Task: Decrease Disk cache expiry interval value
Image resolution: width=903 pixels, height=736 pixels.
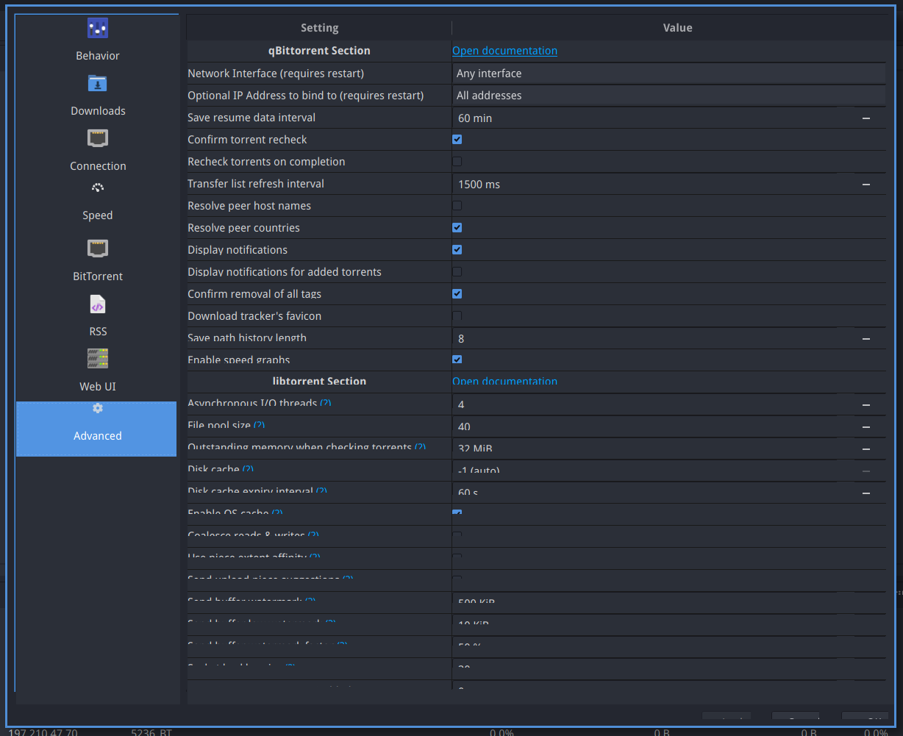Action: (x=866, y=493)
